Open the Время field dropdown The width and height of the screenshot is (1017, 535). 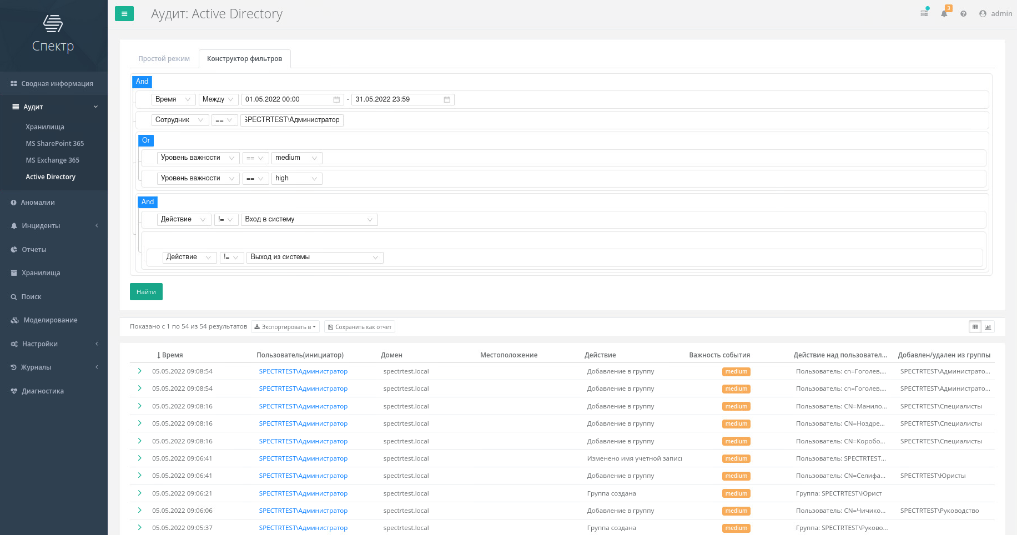point(173,100)
